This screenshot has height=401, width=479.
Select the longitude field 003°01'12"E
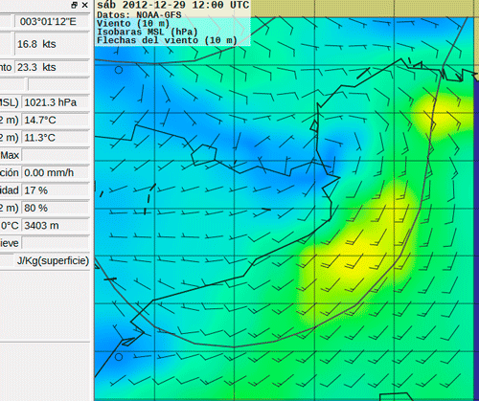pos(52,22)
